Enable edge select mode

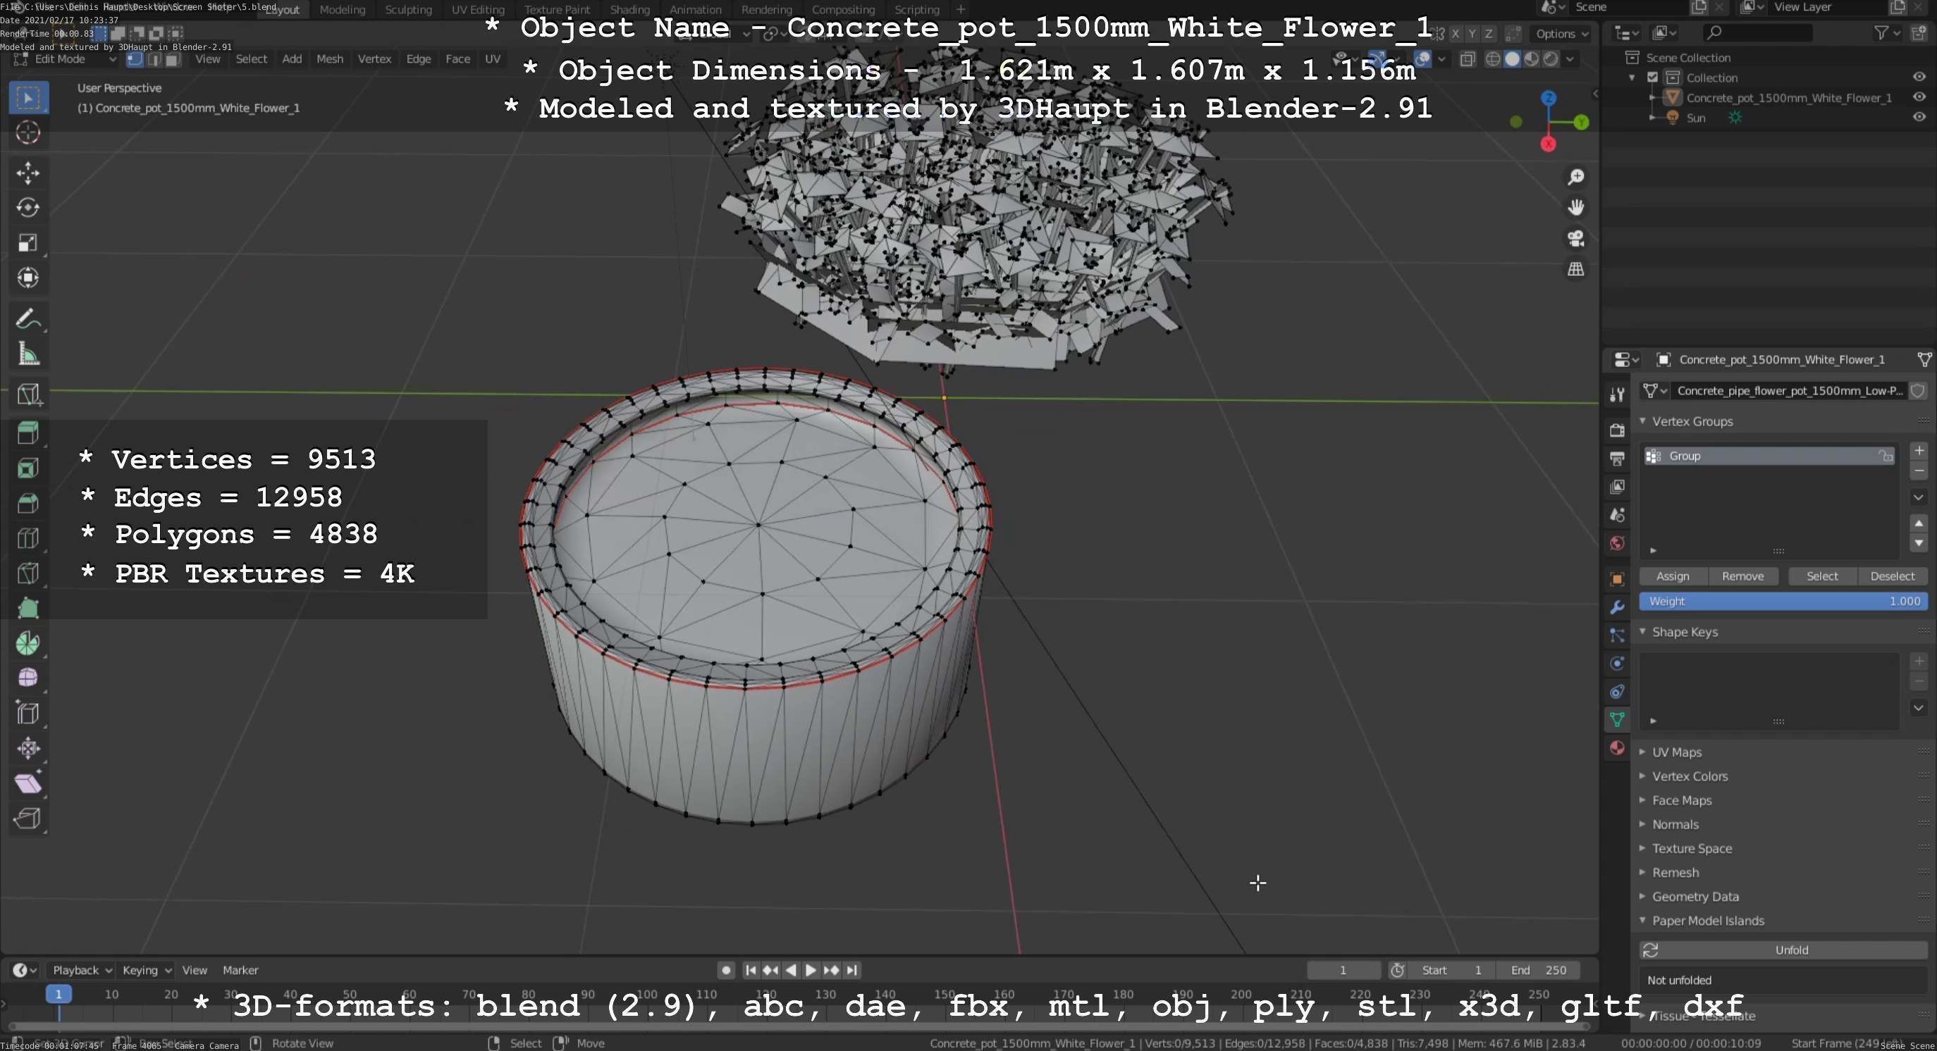click(x=154, y=59)
